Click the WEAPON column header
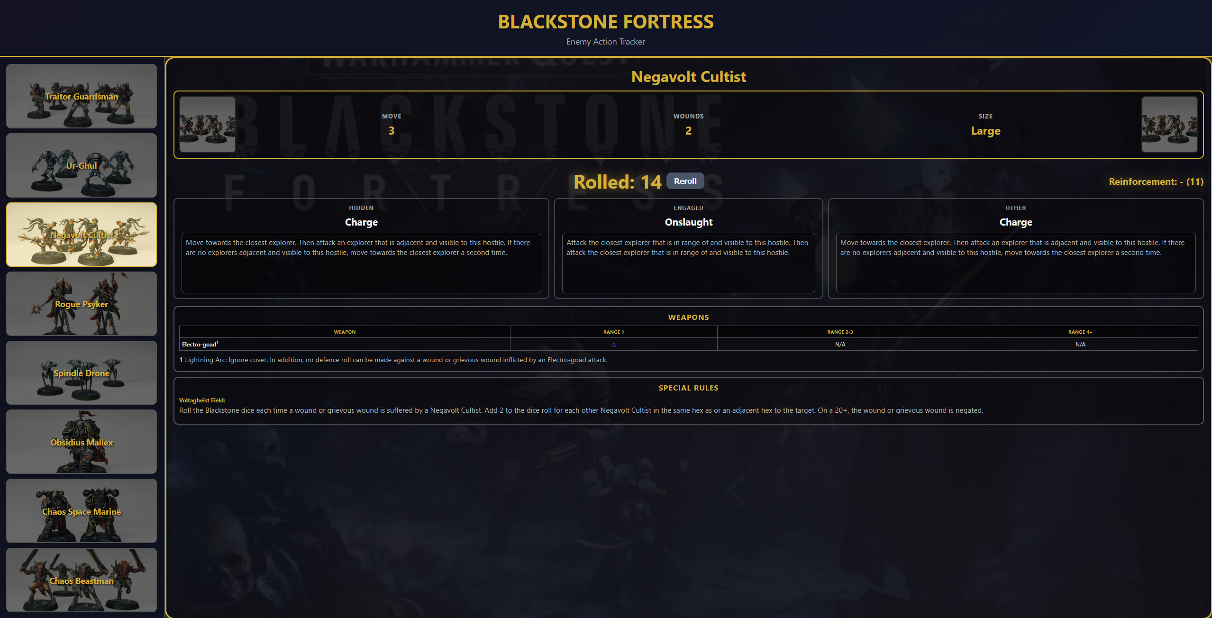The image size is (1212, 618). coord(345,332)
